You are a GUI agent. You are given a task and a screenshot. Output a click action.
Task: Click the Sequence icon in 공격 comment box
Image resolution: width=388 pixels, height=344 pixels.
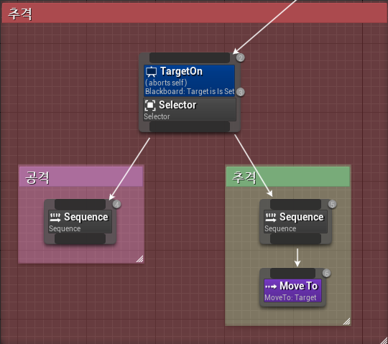[55, 218]
